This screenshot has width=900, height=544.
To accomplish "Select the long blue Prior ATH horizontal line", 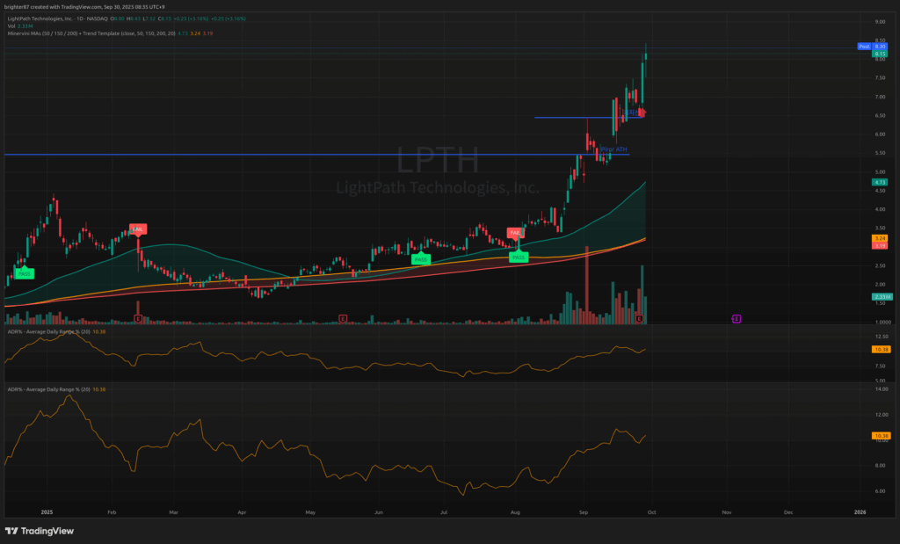I will click(316, 155).
